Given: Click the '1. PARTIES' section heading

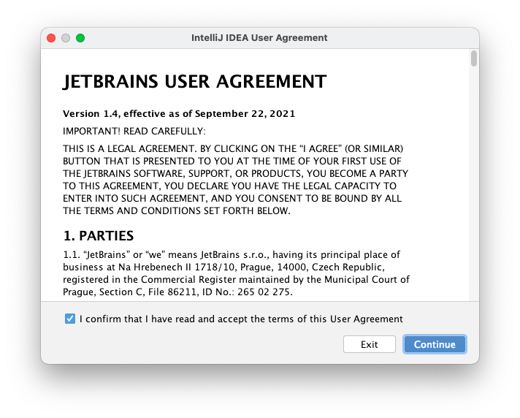Looking at the screenshot, I should click(99, 236).
